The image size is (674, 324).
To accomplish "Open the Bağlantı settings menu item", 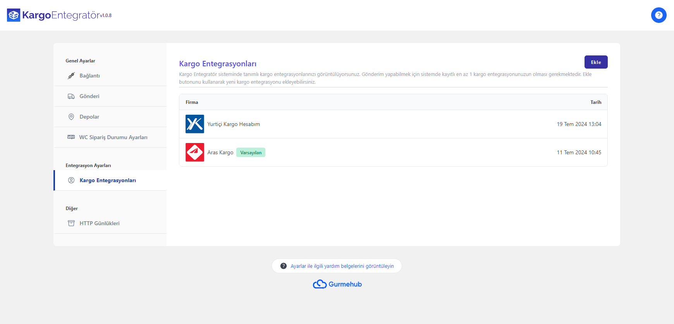I will coord(110,76).
